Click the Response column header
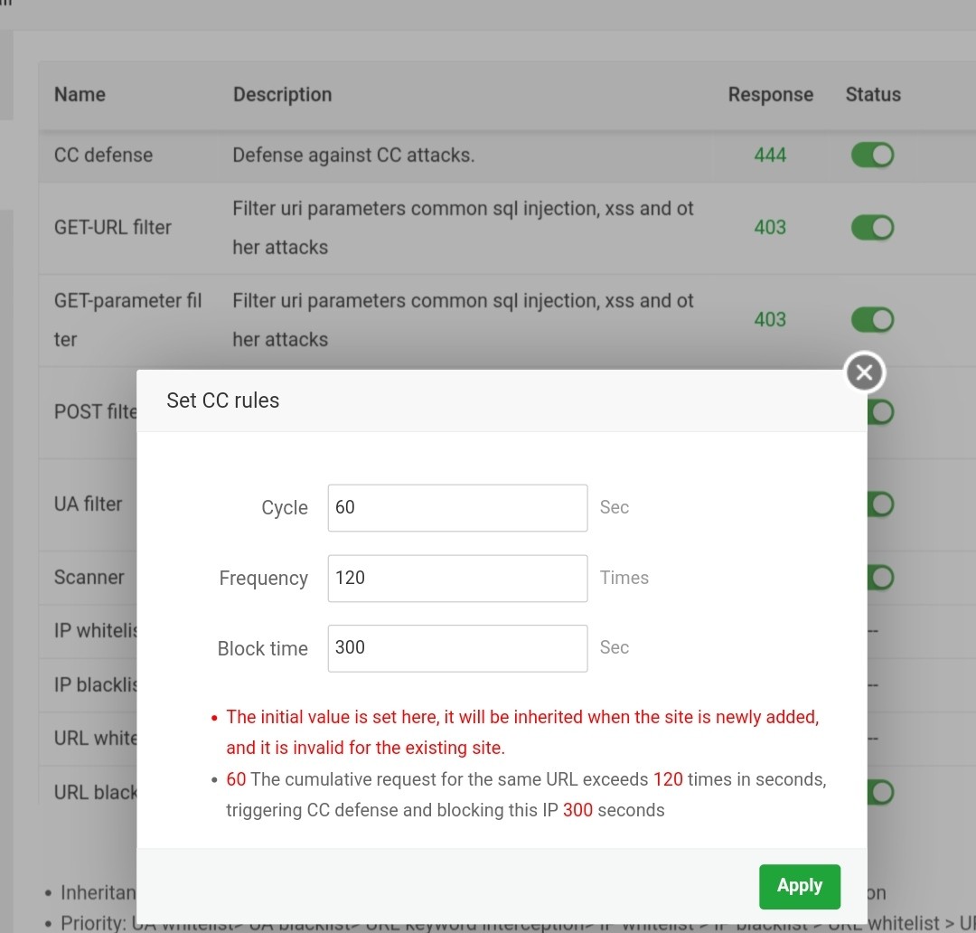 tap(770, 95)
